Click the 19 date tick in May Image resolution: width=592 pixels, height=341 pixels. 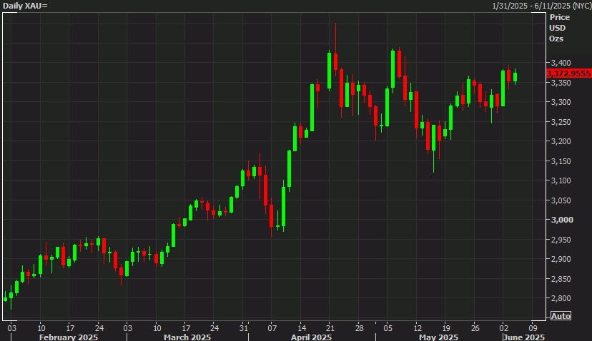[446, 328]
